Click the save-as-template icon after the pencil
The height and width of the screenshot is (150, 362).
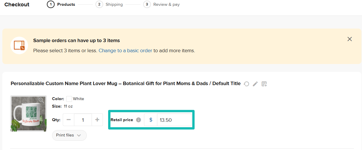pos(264,84)
